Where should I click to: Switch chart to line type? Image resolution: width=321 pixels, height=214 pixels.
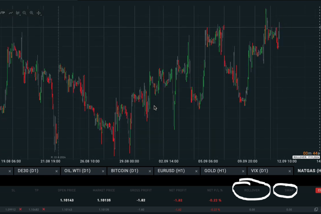click(11, 13)
